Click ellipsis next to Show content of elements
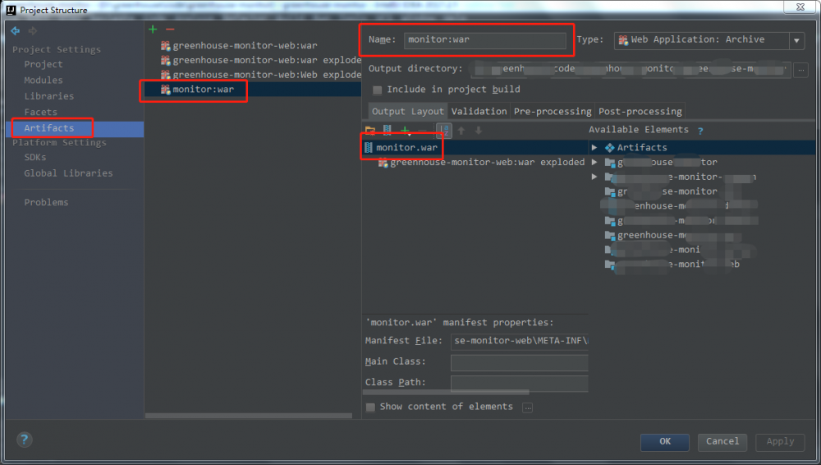This screenshot has width=821, height=465. click(527, 407)
